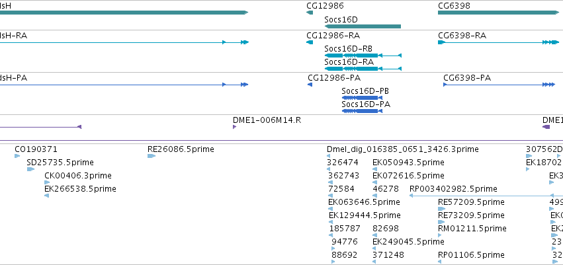Click the CG12986-PA protein label
563x265 pixels.
334,78
